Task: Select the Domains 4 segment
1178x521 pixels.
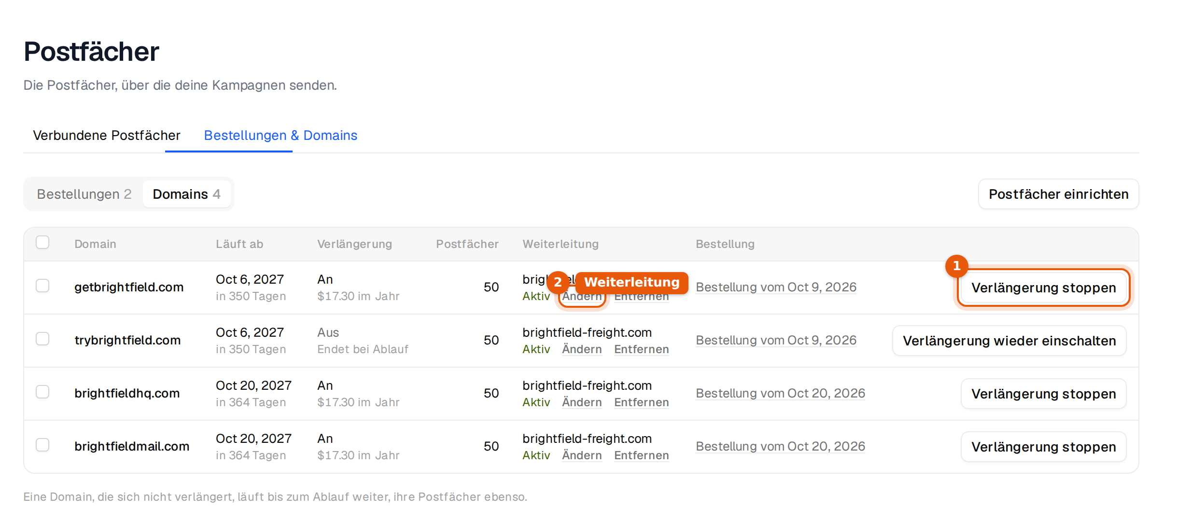Action: point(186,194)
